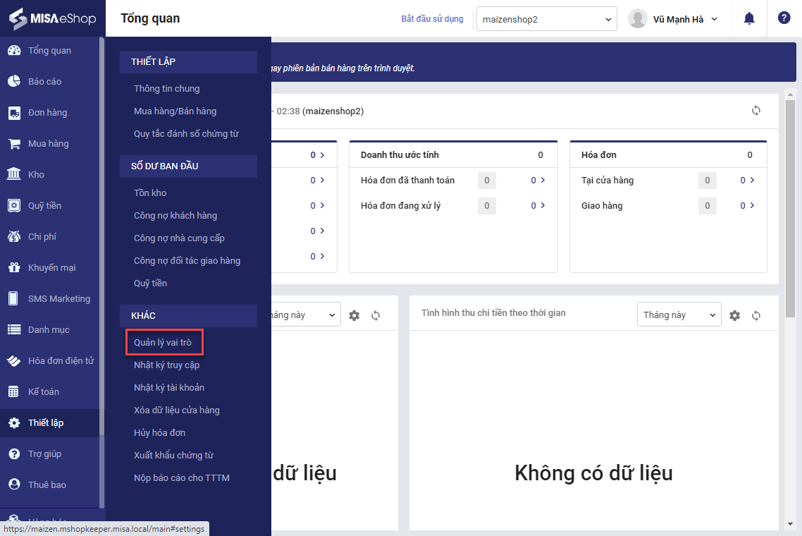Refresh the Tình hình thu chi chart
Screen dimensions: 802x536
coord(756,315)
